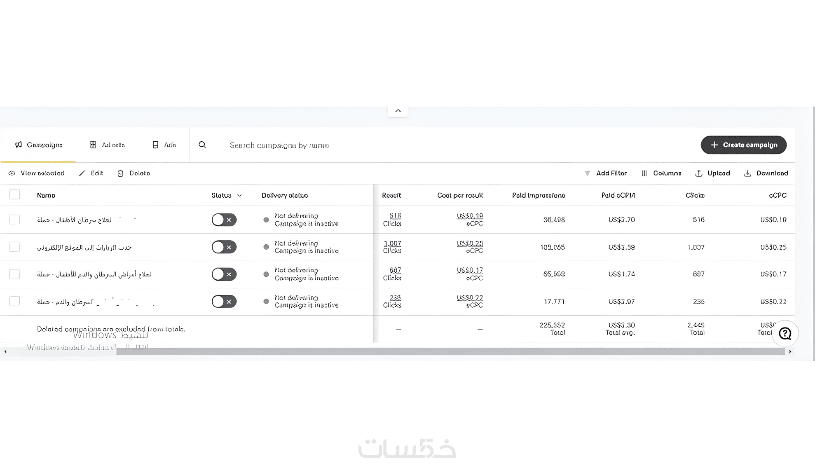Toggle status switch of first campaign
Screen dimensions: 815x468
tap(224, 220)
